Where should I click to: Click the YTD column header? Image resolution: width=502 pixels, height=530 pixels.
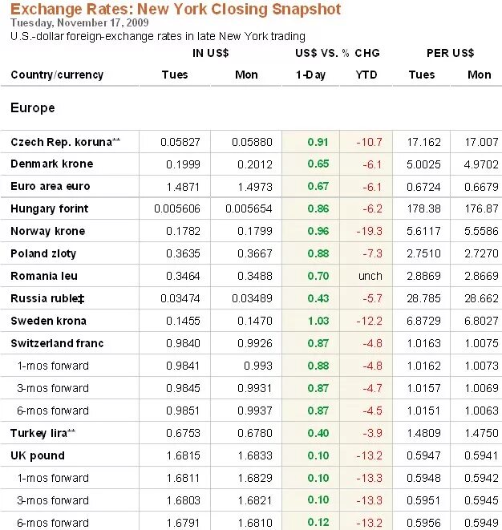(x=366, y=75)
